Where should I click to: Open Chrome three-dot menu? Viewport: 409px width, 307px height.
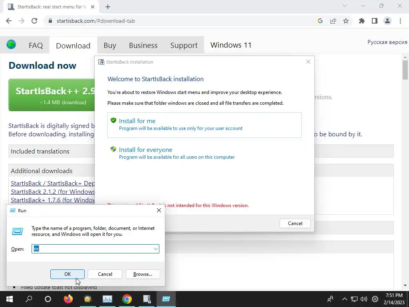click(x=400, y=21)
